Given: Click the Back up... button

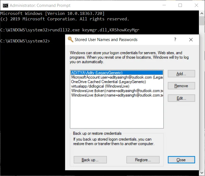Looking at the screenshot, I should (x=90, y=160).
